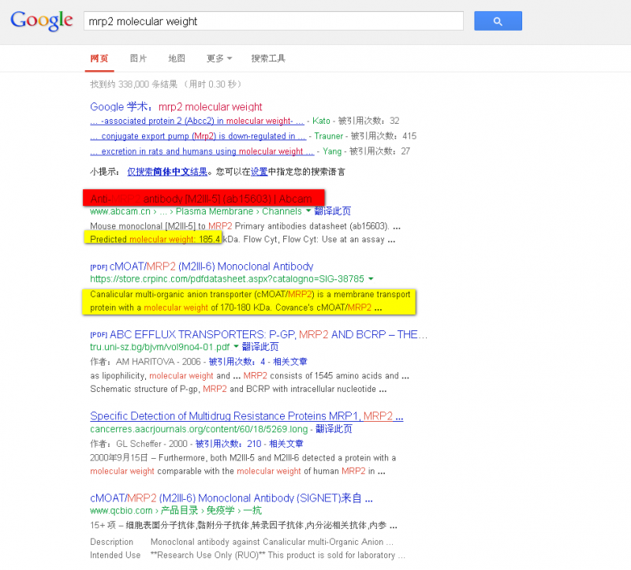Click 翻译此页 next to cancerres.aacrjournals.org
Viewport: 631px width, 570px height.
click(x=334, y=429)
